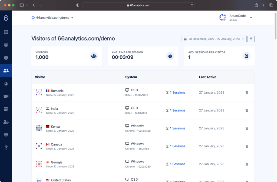Open the Safari sidebar toggle button
This screenshot has width=277, height=182.
(22, 5)
